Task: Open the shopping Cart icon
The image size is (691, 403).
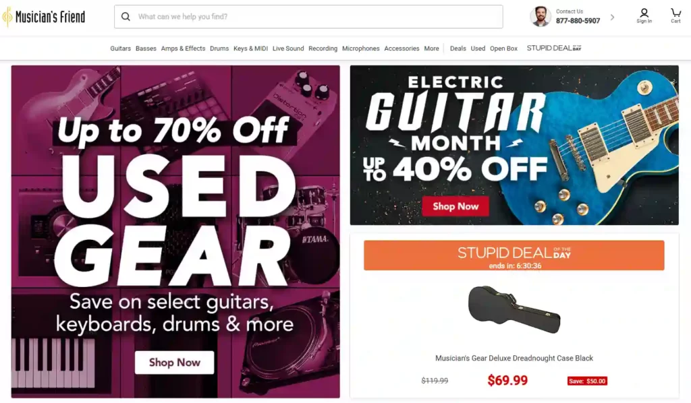Action: (x=675, y=15)
